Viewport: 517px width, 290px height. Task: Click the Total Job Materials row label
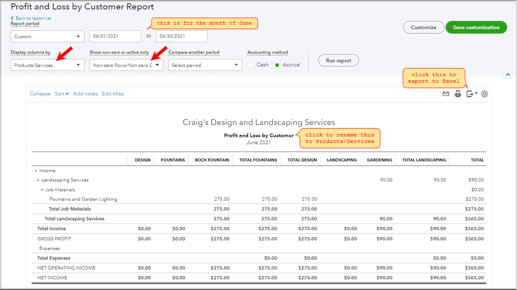pyautogui.click(x=69, y=209)
